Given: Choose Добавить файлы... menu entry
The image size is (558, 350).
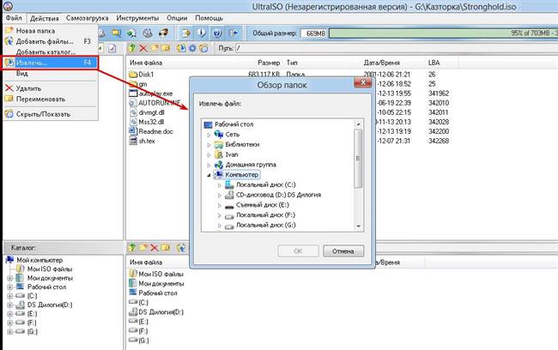Looking at the screenshot, I should [50, 41].
